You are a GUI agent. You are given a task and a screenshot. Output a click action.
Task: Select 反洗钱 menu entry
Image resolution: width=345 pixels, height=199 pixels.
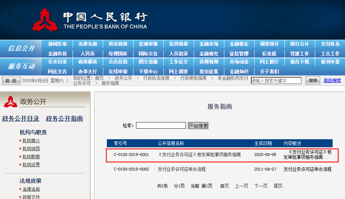tap(269, 54)
